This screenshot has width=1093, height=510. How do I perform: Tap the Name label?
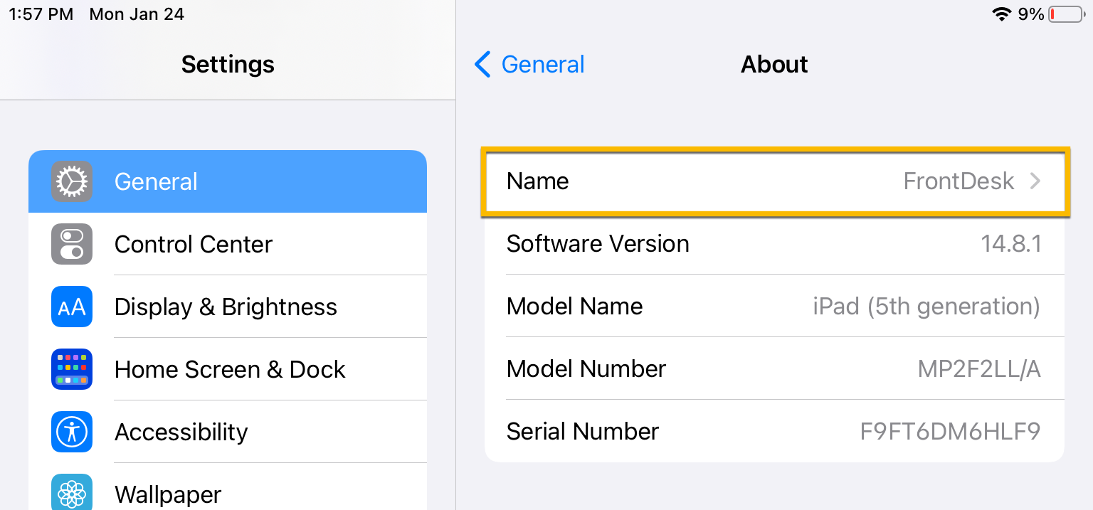(x=538, y=181)
